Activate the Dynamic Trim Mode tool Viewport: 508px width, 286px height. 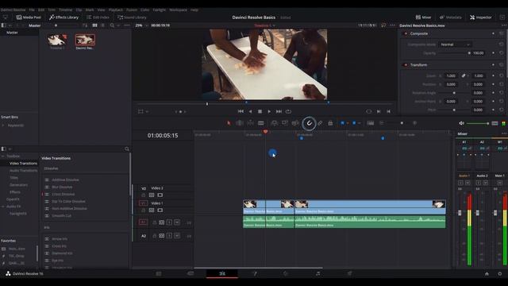click(251, 123)
